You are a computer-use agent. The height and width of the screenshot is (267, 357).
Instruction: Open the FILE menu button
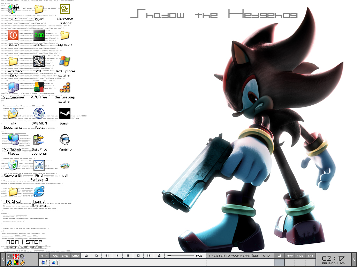click(x=300, y=256)
